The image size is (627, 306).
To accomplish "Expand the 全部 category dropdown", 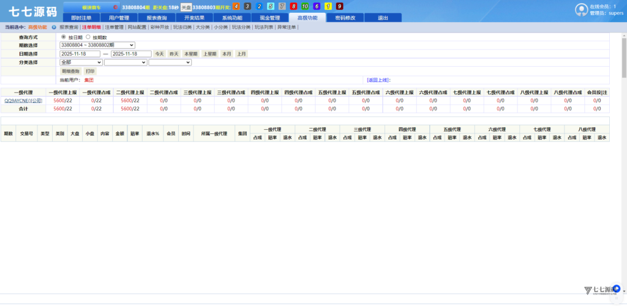I will (81, 62).
